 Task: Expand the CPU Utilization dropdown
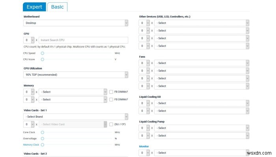(x=76, y=75)
